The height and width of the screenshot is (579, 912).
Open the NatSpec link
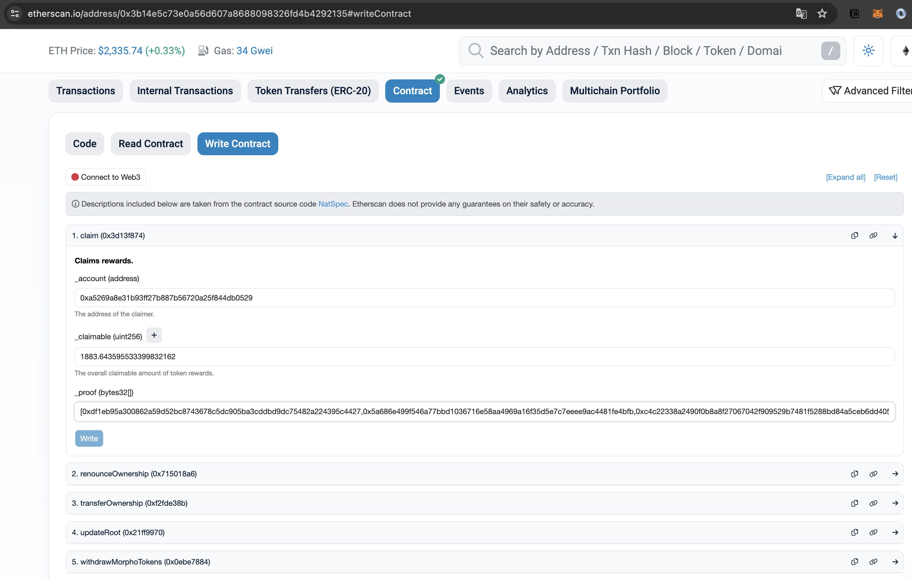tap(333, 204)
